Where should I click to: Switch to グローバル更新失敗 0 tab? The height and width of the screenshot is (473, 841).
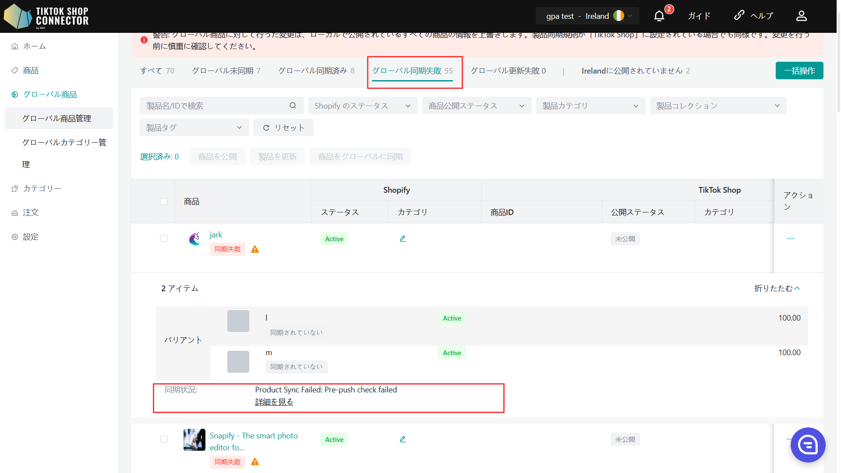click(x=509, y=71)
